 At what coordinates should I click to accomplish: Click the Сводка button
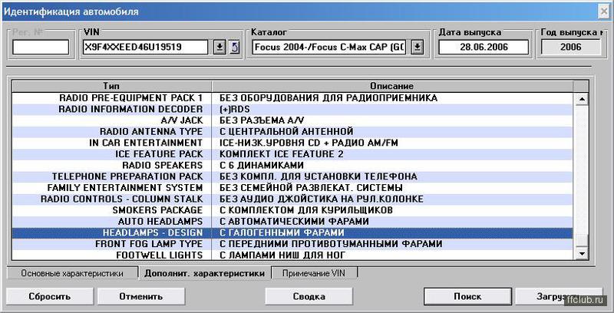tap(309, 296)
